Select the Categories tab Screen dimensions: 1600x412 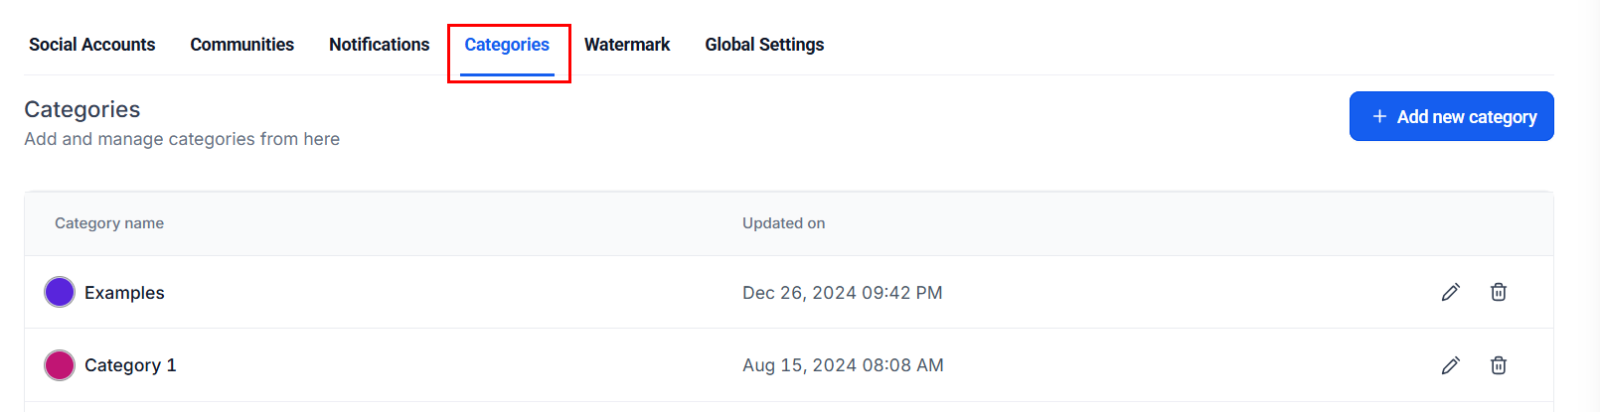coord(507,45)
